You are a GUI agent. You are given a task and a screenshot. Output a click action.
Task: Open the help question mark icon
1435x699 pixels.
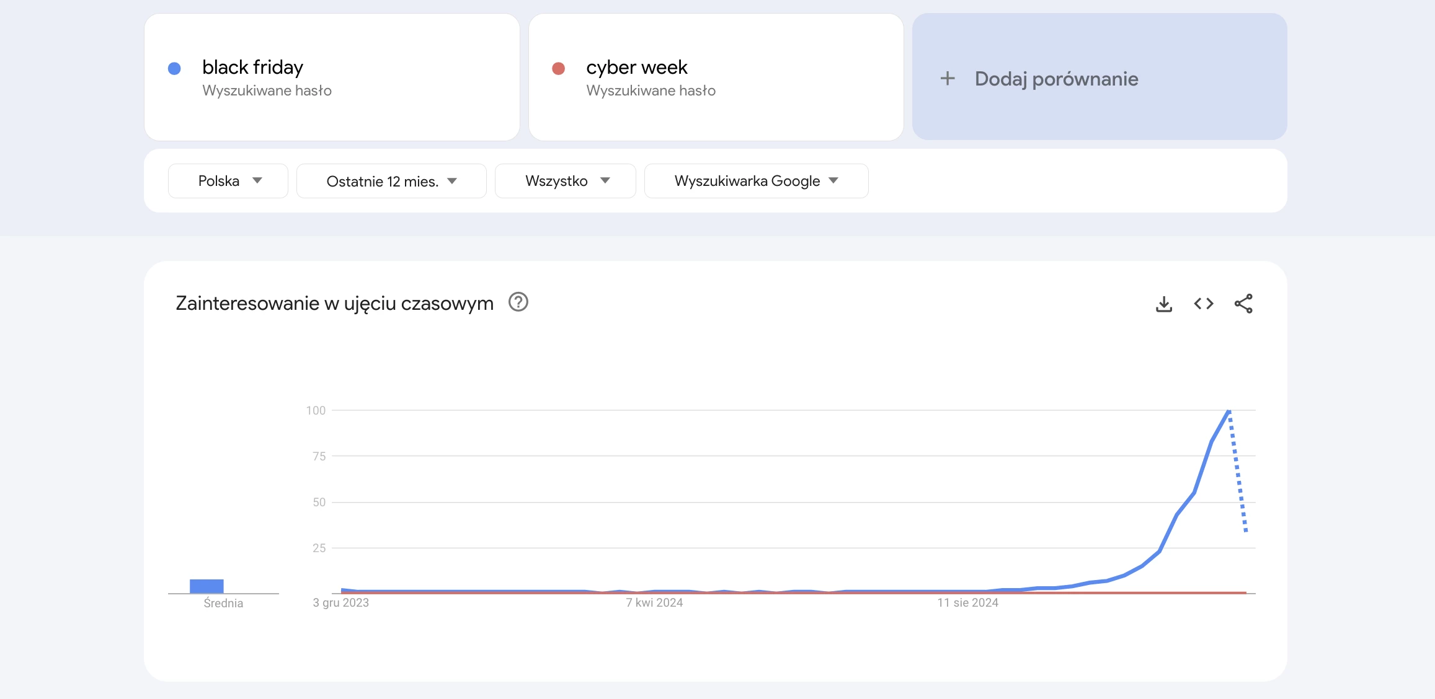[518, 302]
